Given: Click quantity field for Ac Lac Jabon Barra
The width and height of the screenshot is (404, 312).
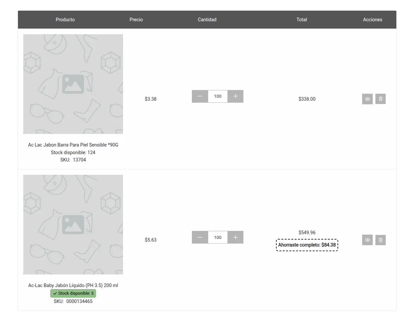Looking at the screenshot, I should point(218,96).
